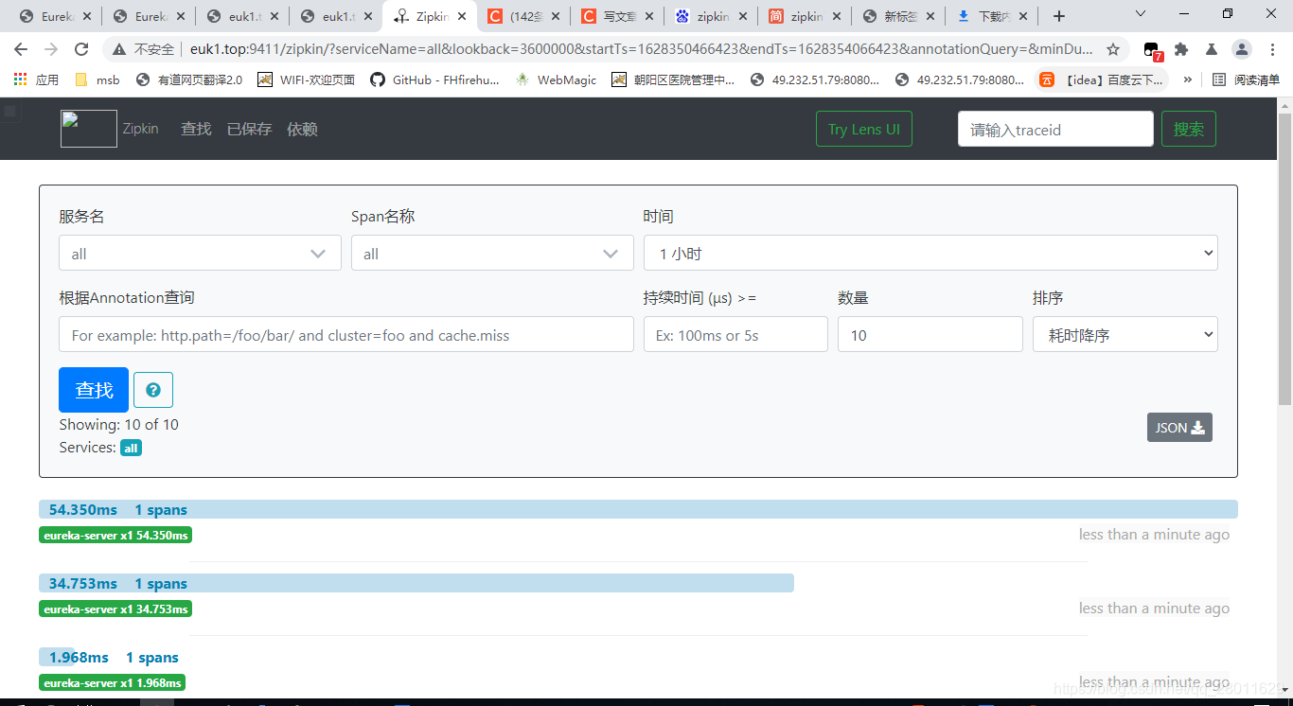Screen dimensions: 1293x706
Task: Download the results with the JSON button
Action: coord(1179,428)
